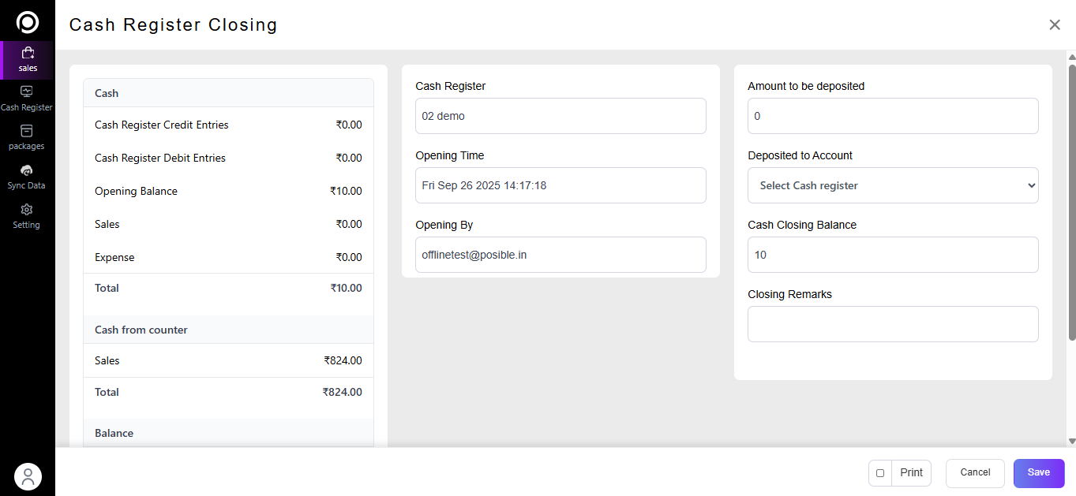Close the Cash Register Closing dialog
This screenshot has height=496, width=1076.
pyautogui.click(x=1054, y=24)
